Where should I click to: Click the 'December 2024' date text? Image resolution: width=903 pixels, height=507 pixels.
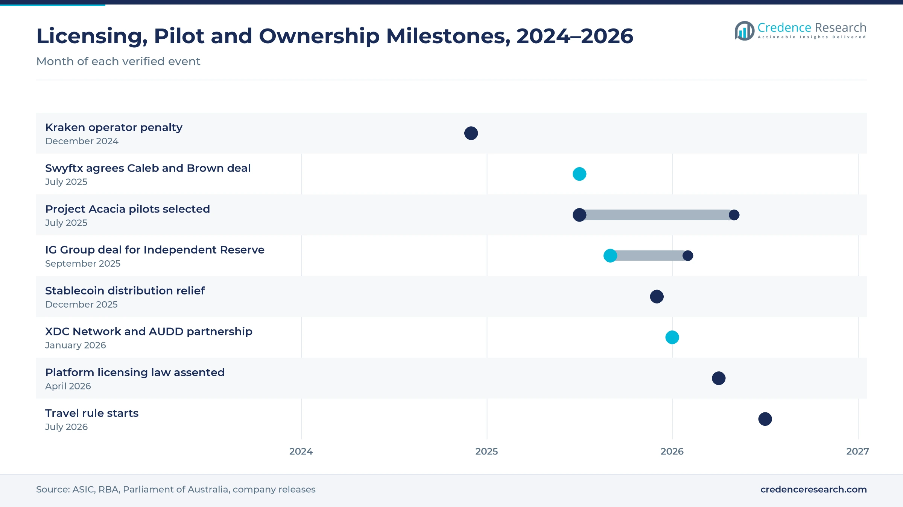pyautogui.click(x=82, y=141)
